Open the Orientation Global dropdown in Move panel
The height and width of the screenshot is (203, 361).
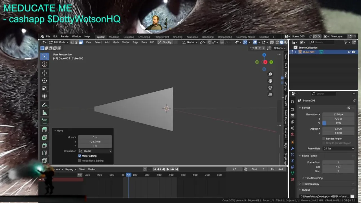tap(95, 151)
